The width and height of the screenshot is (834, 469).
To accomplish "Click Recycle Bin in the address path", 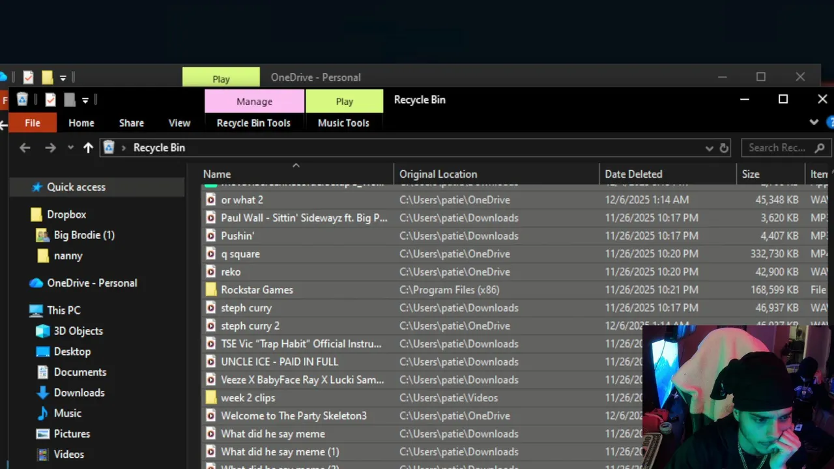I will point(159,148).
